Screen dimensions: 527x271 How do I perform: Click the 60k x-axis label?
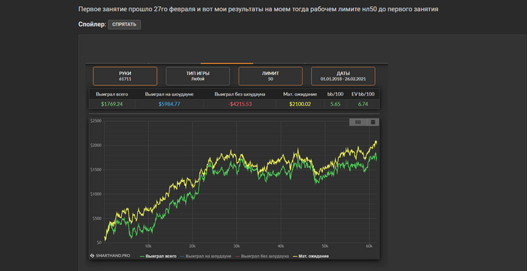click(369, 246)
